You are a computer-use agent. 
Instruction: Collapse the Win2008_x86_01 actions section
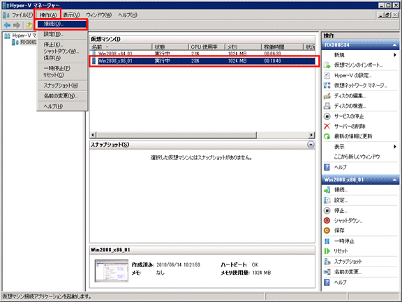point(394,180)
